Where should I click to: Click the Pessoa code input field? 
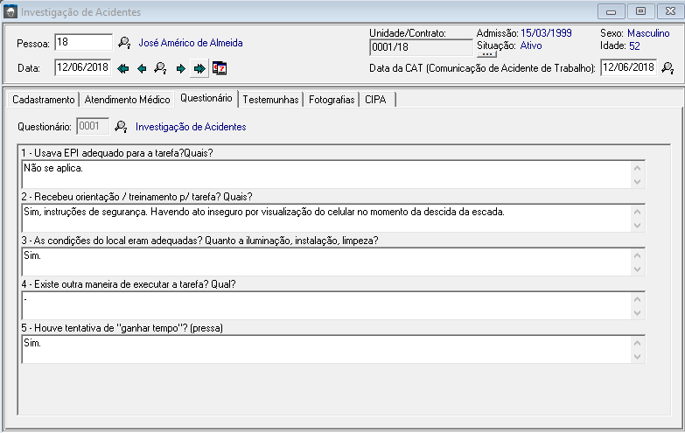point(83,42)
